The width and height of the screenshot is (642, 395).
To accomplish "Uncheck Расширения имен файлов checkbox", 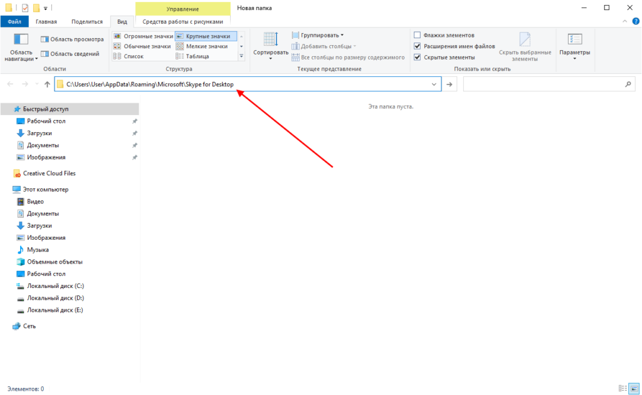I will point(417,46).
